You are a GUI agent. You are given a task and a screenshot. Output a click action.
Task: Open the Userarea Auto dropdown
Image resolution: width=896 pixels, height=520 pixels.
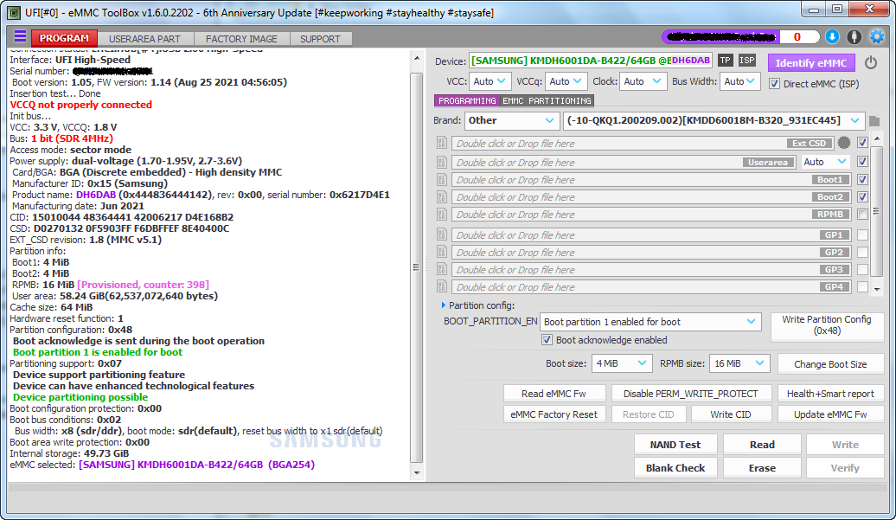[824, 163]
